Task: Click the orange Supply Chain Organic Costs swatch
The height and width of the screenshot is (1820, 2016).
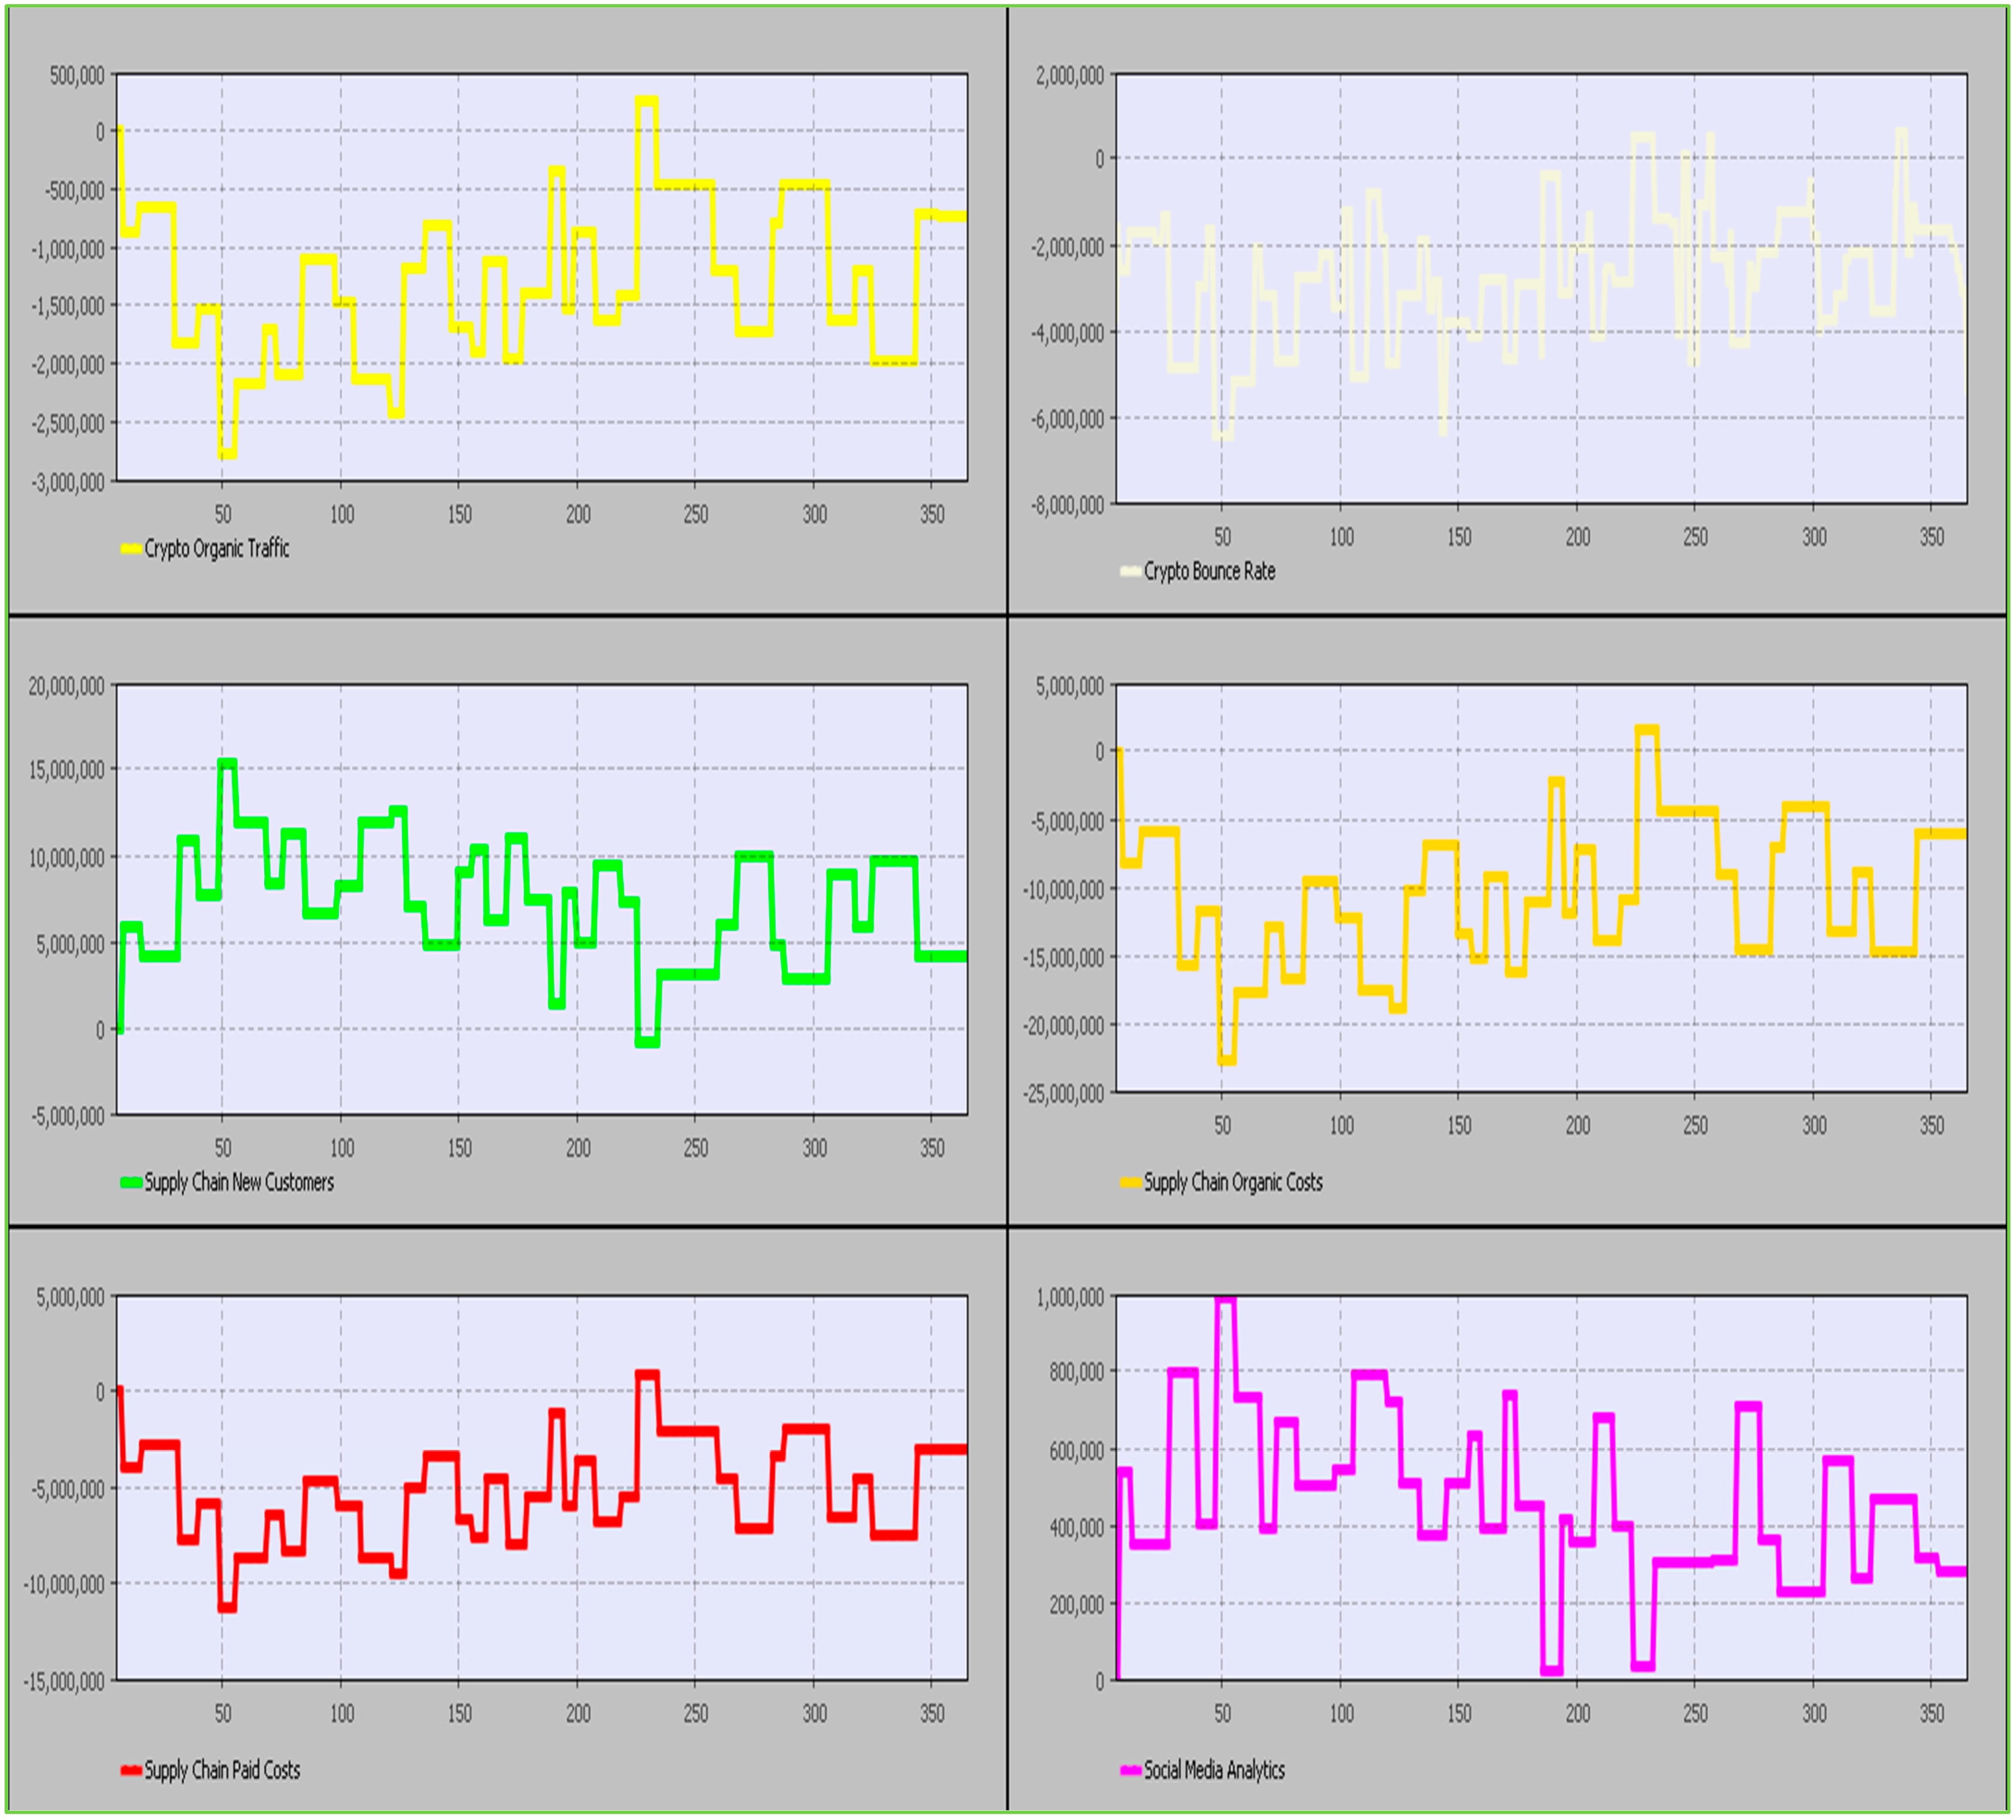Action: click(1130, 1182)
